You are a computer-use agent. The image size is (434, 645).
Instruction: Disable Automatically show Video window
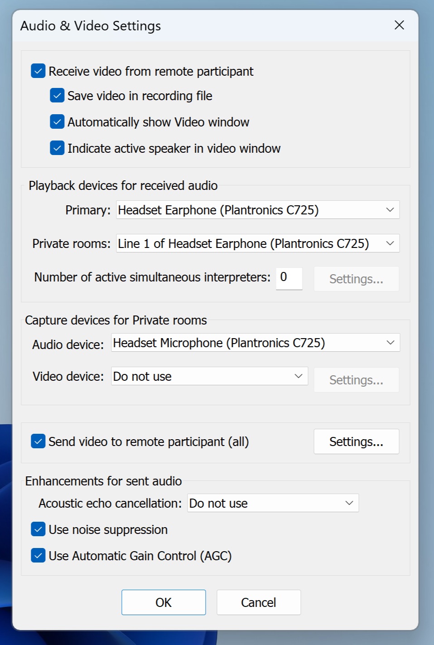pos(57,122)
